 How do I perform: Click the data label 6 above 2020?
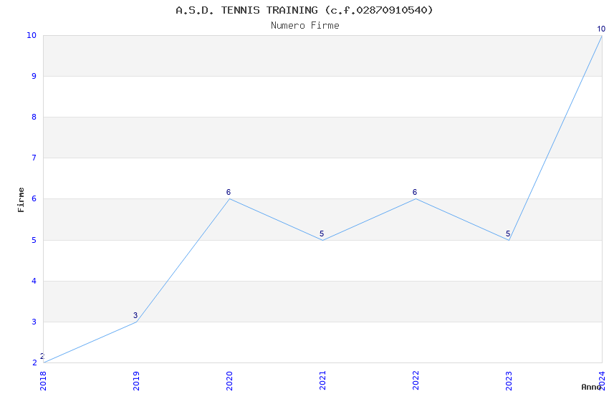point(229,192)
